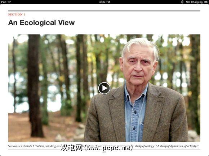209x156 pixels.
Task: Select the 'SECTION 1' label
Action: 17,14
